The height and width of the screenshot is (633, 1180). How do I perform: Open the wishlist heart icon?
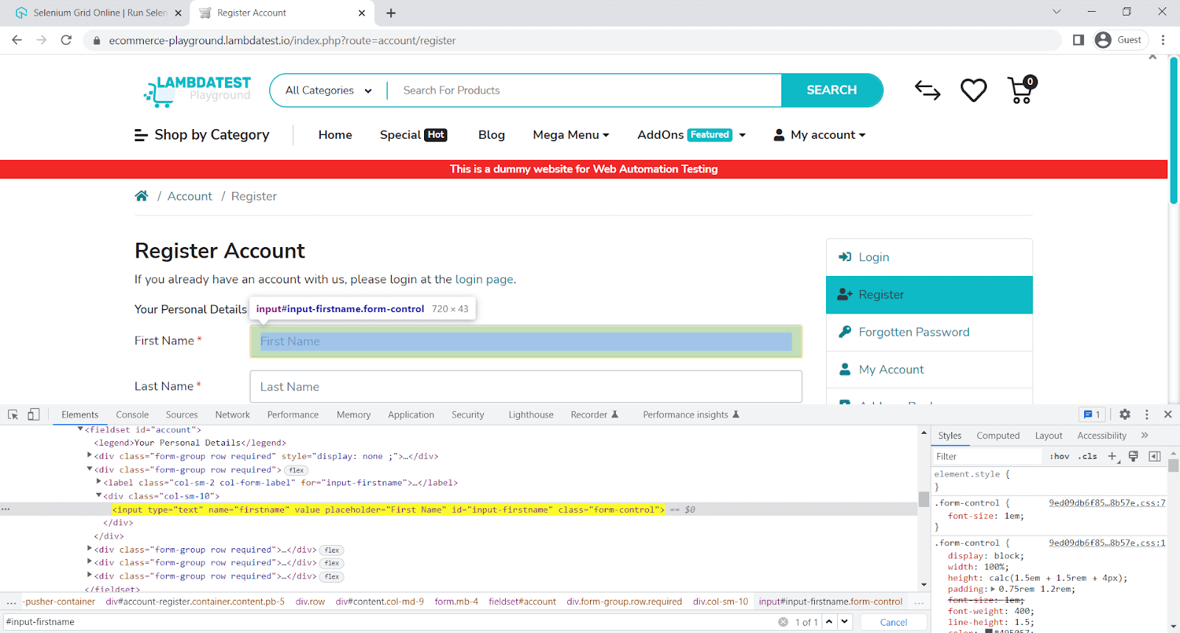974,90
